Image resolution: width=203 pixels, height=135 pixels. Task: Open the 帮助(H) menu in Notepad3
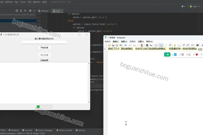[149, 41]
